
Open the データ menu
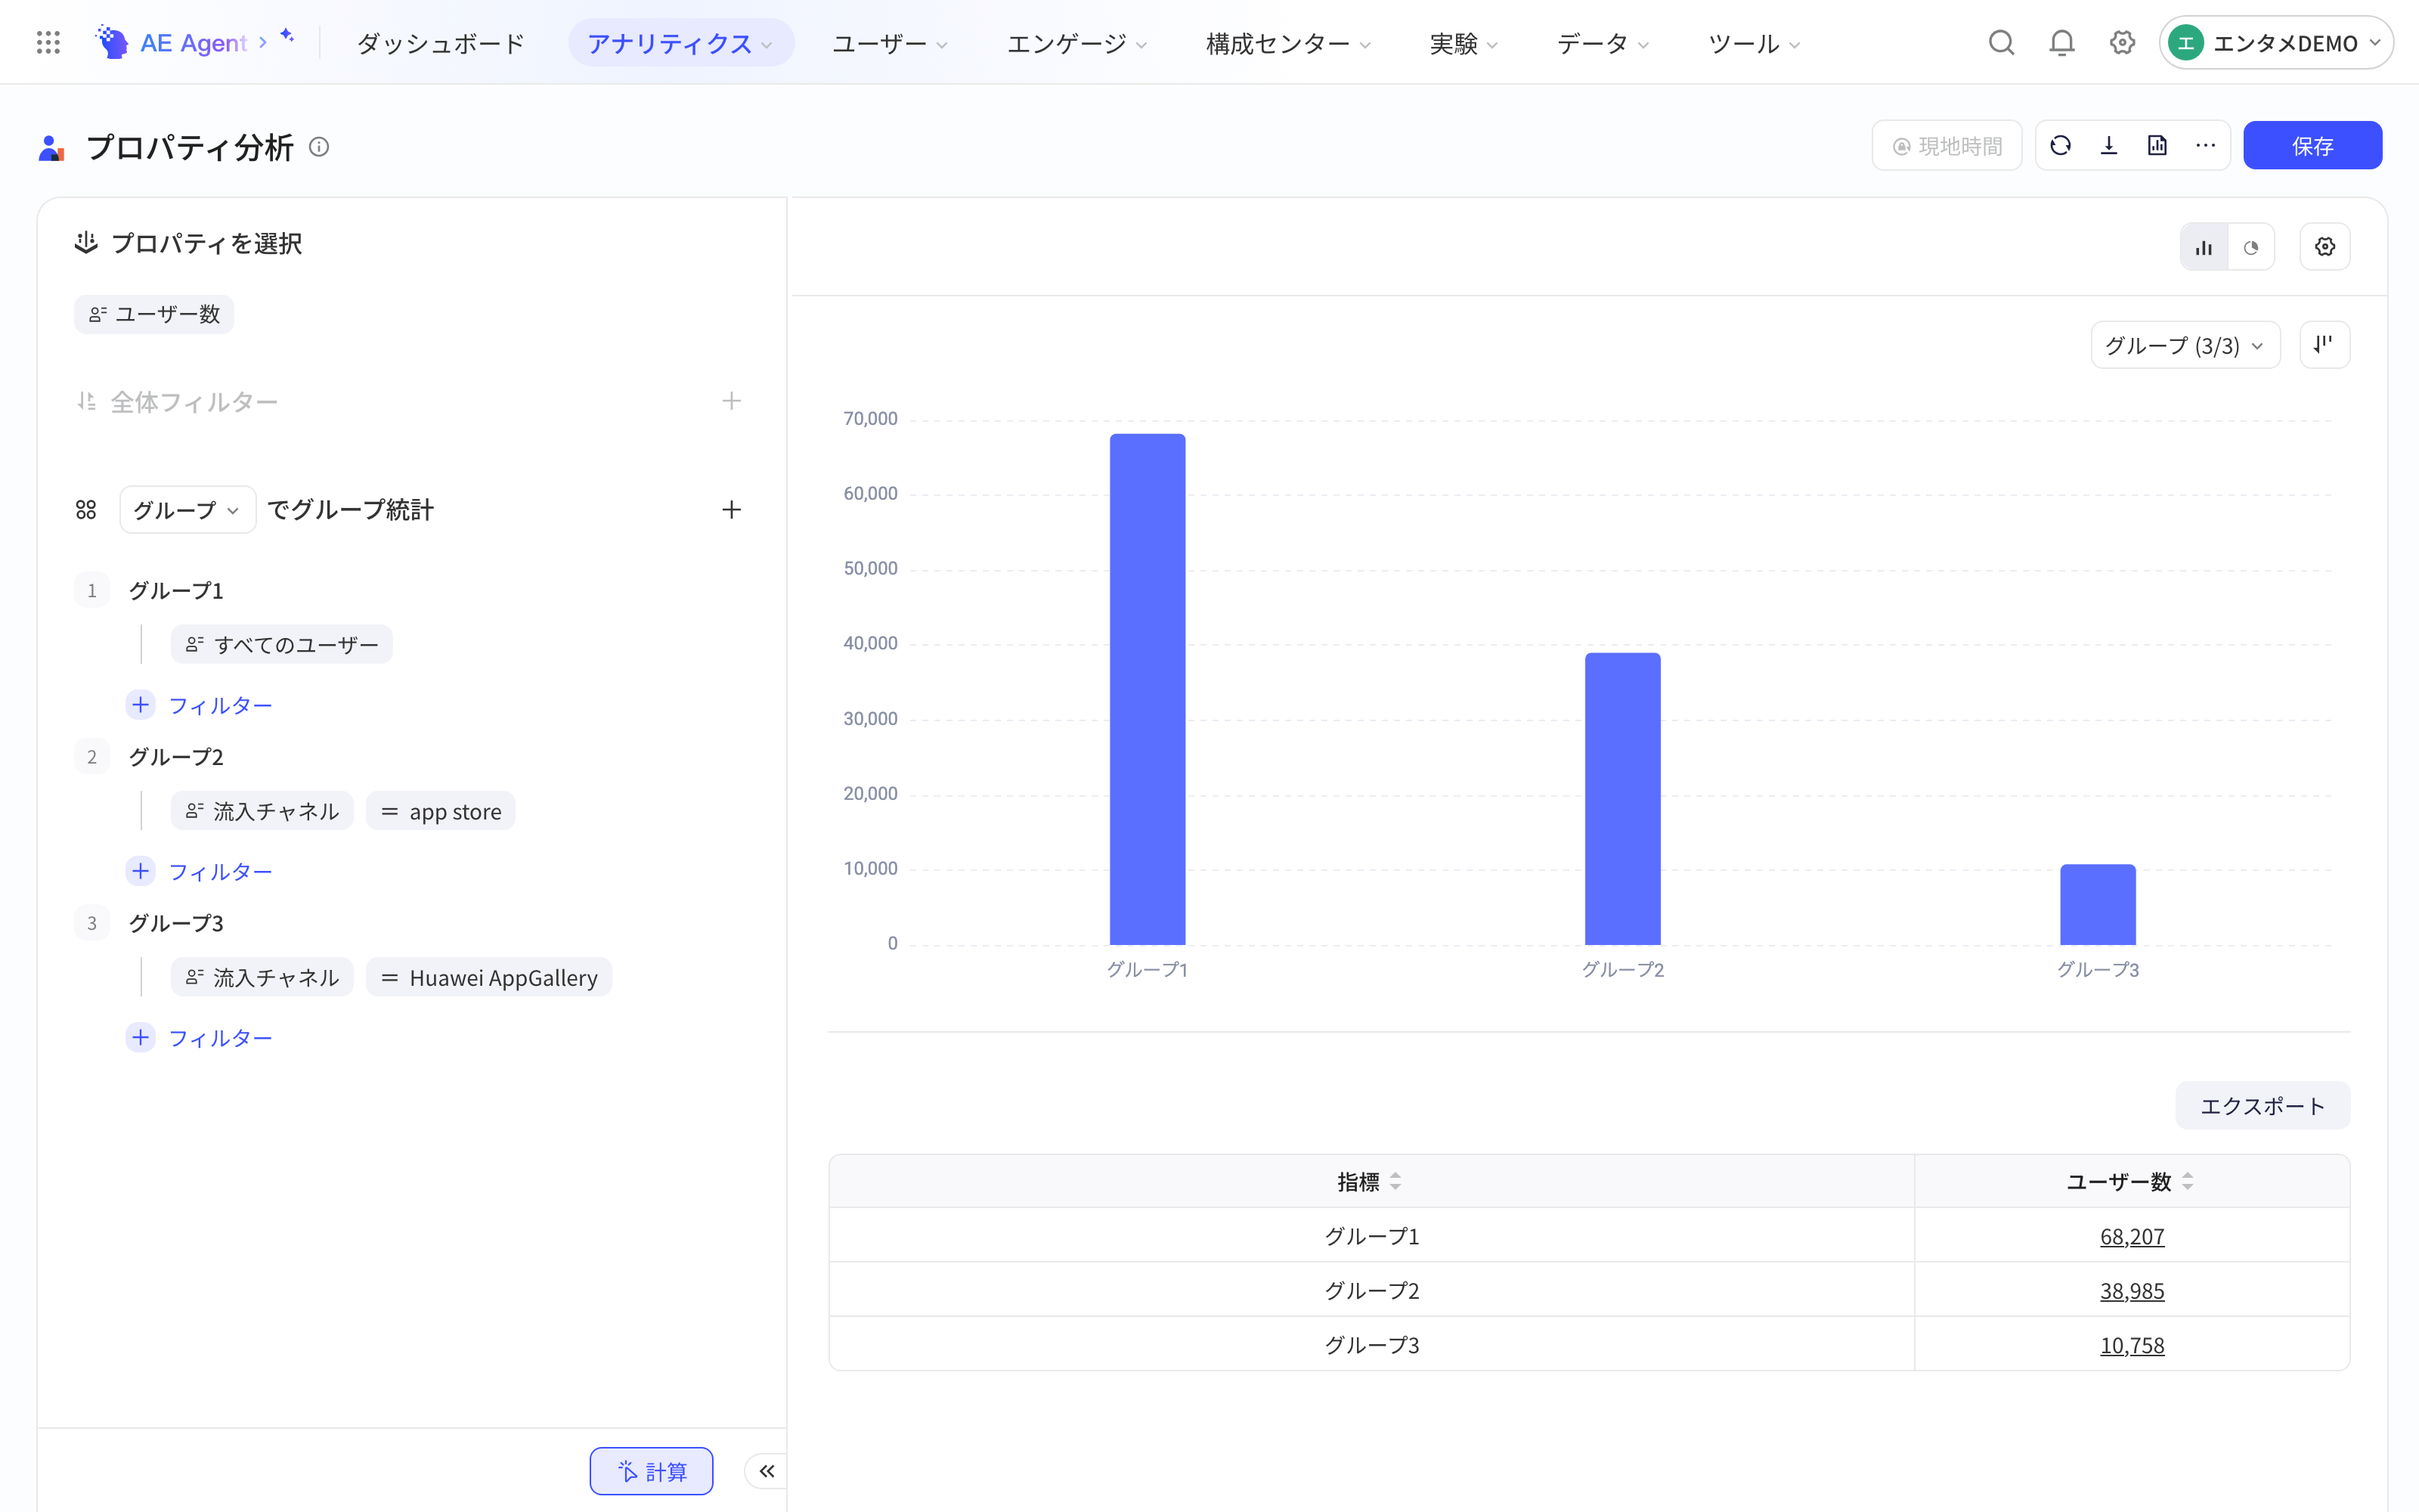tap(1603, 43)
